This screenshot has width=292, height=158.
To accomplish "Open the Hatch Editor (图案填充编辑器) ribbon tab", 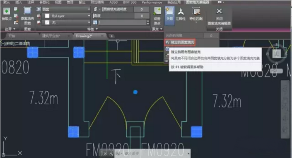I will 198,2.
